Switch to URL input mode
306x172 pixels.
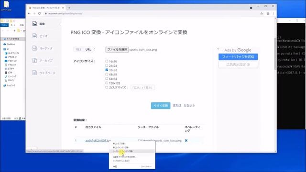point(88,50)
